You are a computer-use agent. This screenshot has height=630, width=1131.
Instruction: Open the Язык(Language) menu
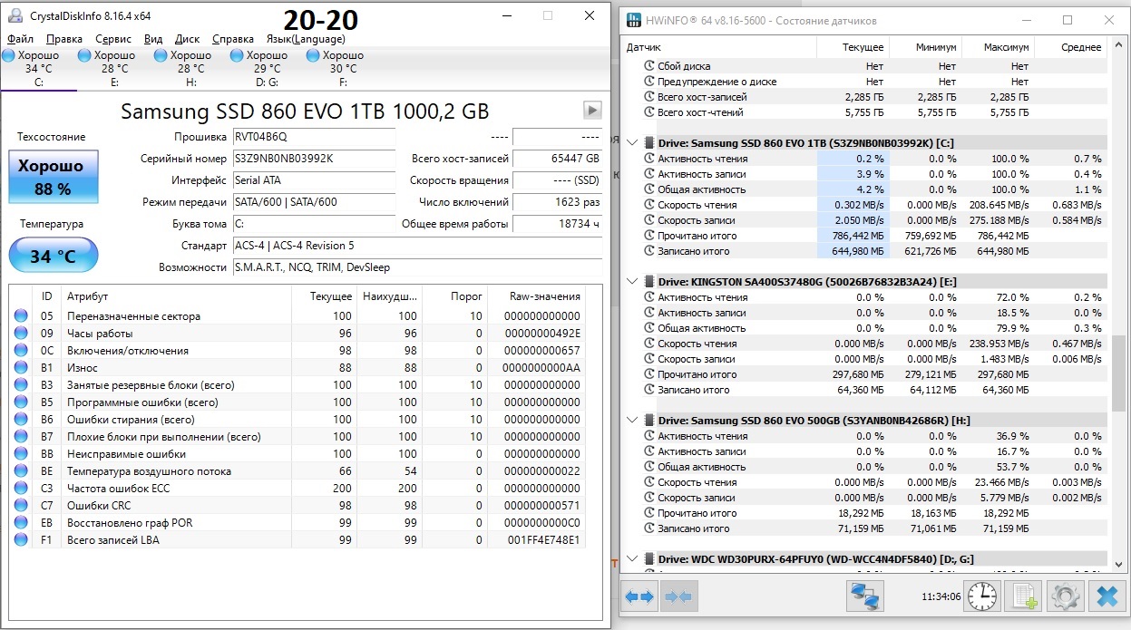[x=306, y=39]
